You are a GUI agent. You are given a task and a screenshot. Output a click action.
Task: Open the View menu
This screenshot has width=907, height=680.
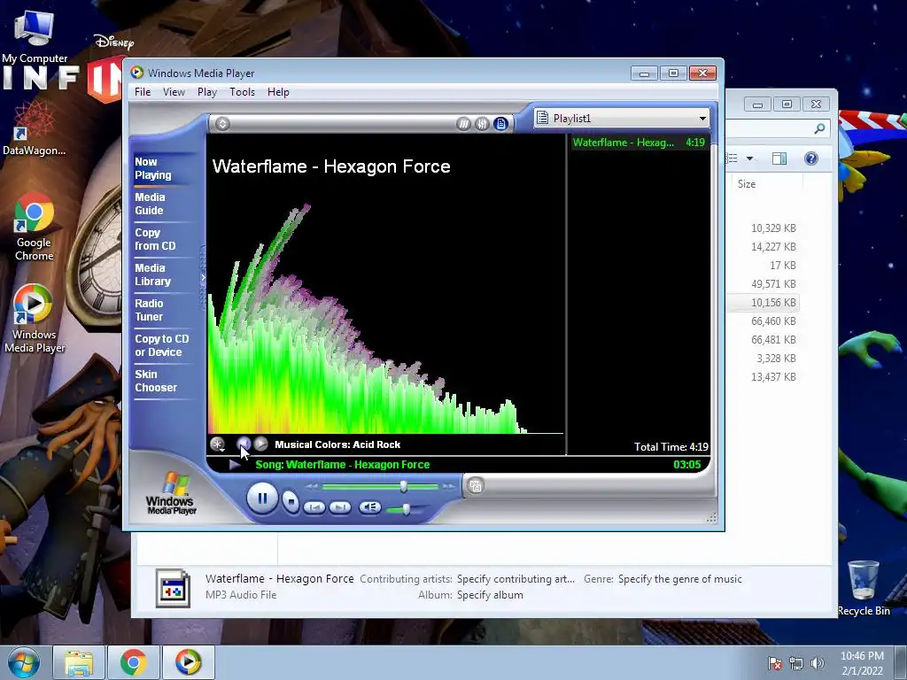point(174,92)
